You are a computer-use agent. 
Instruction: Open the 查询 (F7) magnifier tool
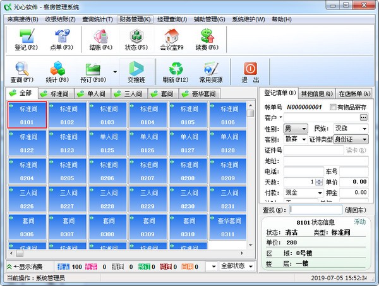tap(22, 72)
